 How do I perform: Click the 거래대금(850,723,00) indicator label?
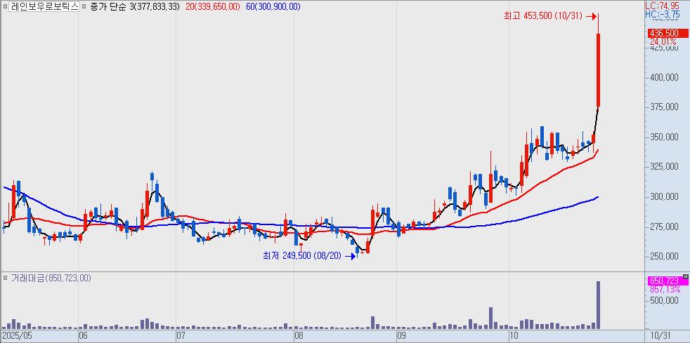(x=51, y=278)
